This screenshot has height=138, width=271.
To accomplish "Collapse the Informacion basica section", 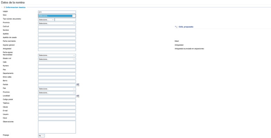I will point(4,7).
